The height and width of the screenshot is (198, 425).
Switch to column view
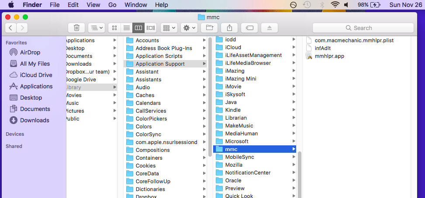coord(138,28)
